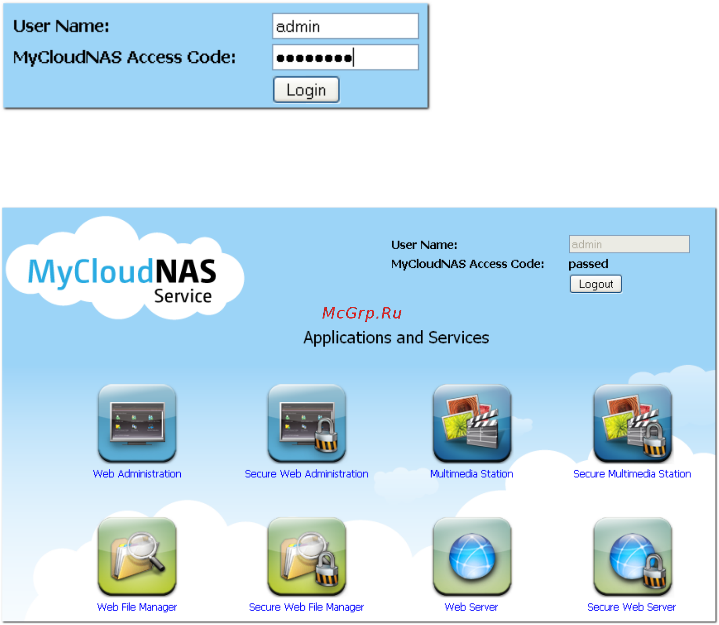This screenshot has width=719, height=625.
Task: Launch the Secure Multimedia Station icon
Action: tap(632, 423)
